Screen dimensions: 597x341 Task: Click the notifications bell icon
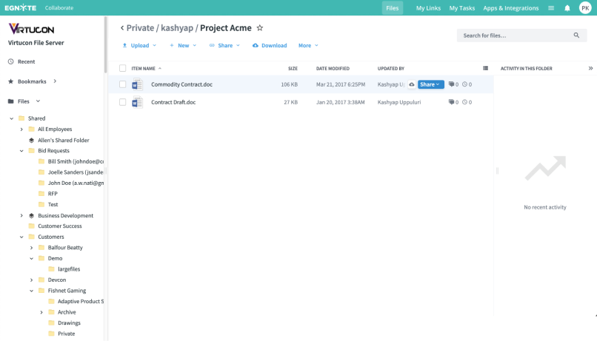click(567, 8)
